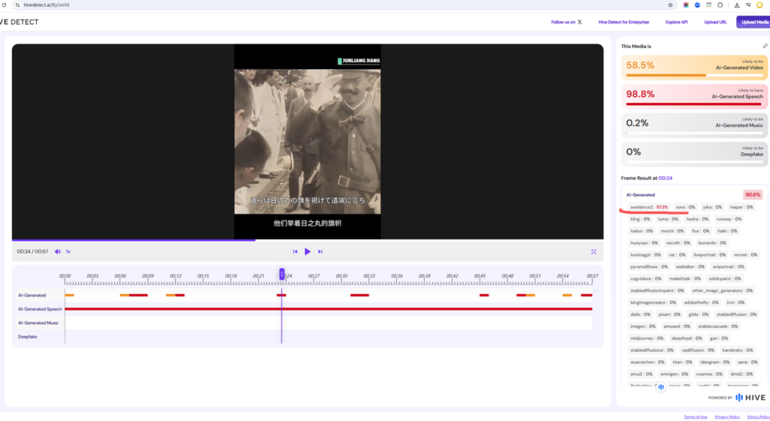This screenshot has height=421, width=770.
Task: Mute the video audio
Action: (57, 252)
